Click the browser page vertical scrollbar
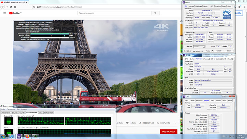 tap(246, 71)
